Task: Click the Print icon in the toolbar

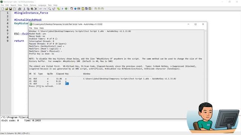Action: 19,9
